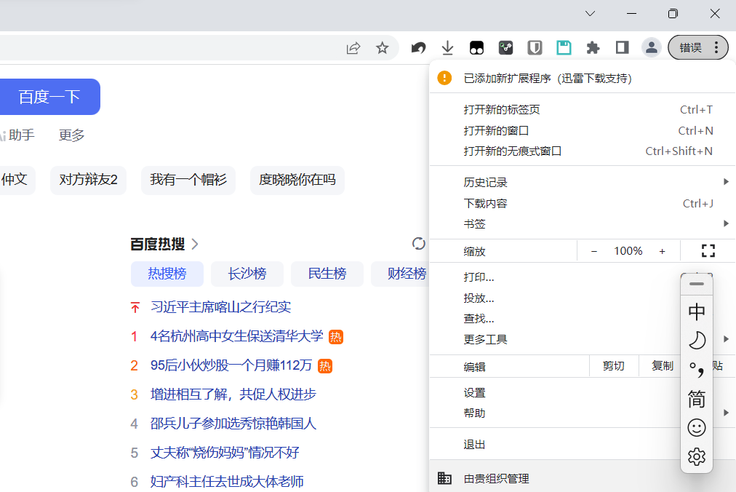
Task: Click 复制 in the edit row
Action: click(663, 366)
